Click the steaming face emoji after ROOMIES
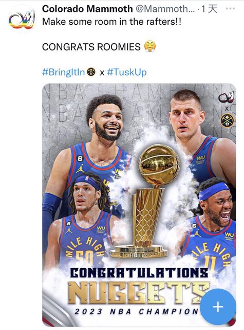The image size is (244, 330). pyautogui.click(x=150, y=46)
